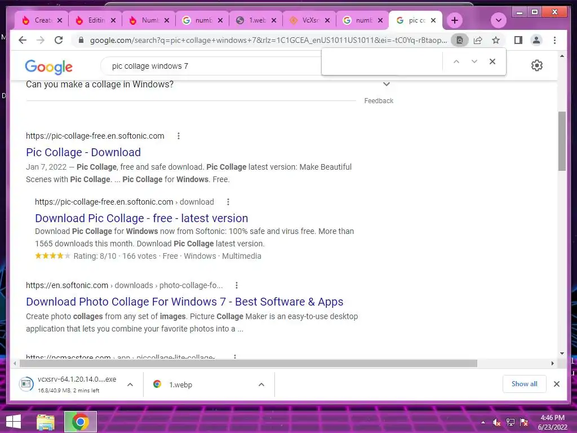Click the share page icon
The height and width of the screenshot is (433, 577).
pyautogui.click(x=478, y=40)
